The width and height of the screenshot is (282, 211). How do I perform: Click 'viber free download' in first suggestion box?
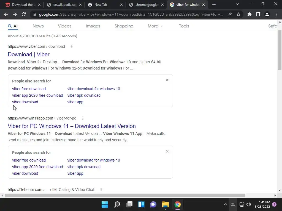tap(29, 89)
